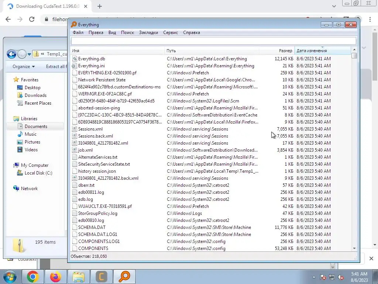Open Chrome from the taskbar
The height and width of the screenshot is (284, 378).
click(x=33, y=277)
